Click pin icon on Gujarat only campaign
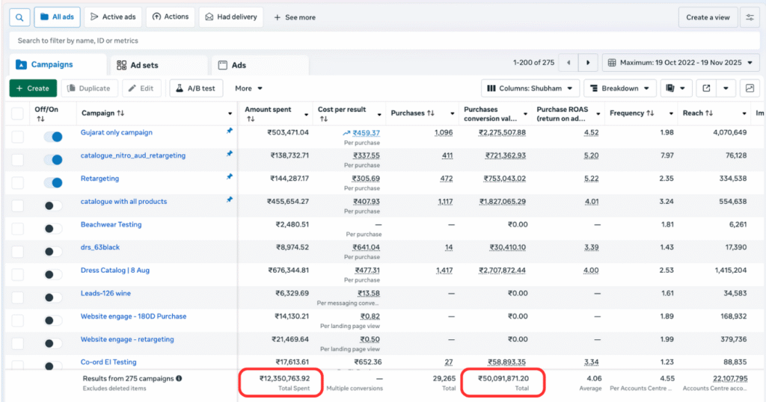Image resolution: width=766 pixels, height=402 pixels. click(230, 132)
